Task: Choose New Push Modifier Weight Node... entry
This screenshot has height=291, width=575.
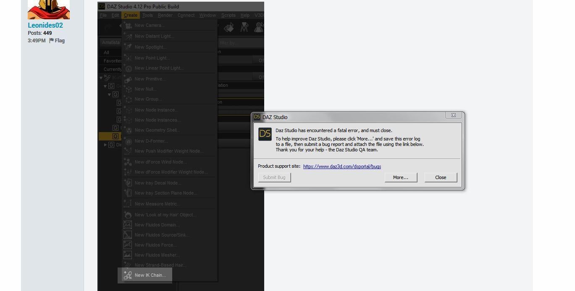Action: point(170,151)
